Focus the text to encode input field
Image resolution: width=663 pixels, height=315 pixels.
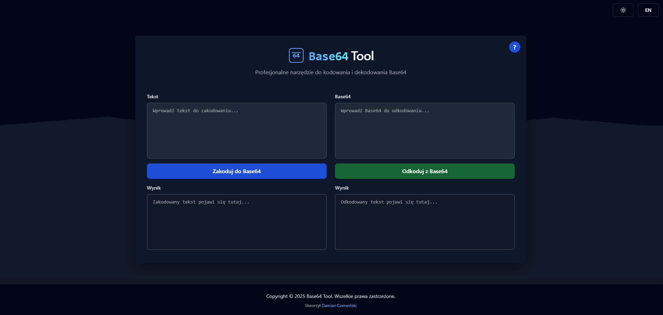pos(237,131)
